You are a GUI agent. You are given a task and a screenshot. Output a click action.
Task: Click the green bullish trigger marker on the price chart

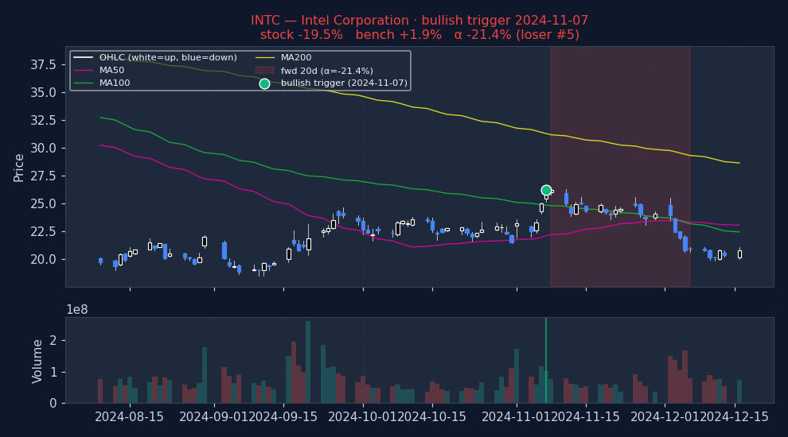tap(546, 190)
